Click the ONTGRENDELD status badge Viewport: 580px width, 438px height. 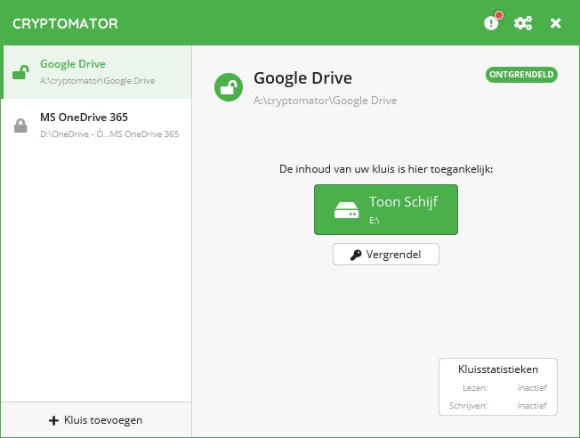(521, 75)
